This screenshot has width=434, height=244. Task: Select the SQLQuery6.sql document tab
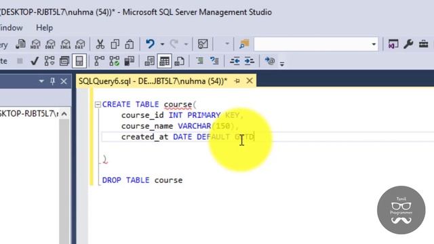(153, 81)
